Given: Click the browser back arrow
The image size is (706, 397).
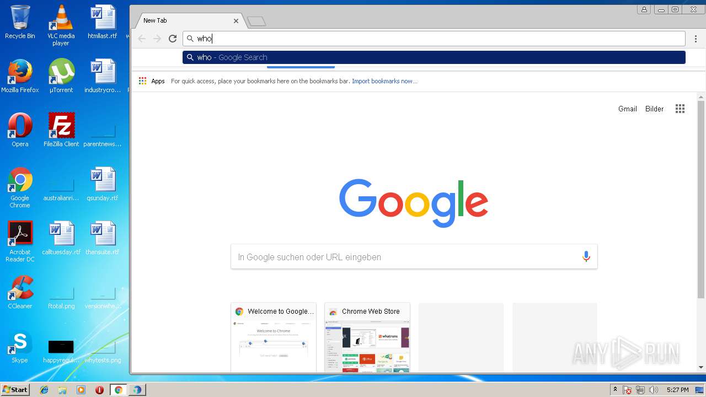Looking at the screenshot, I should click(x=142, y=39).
